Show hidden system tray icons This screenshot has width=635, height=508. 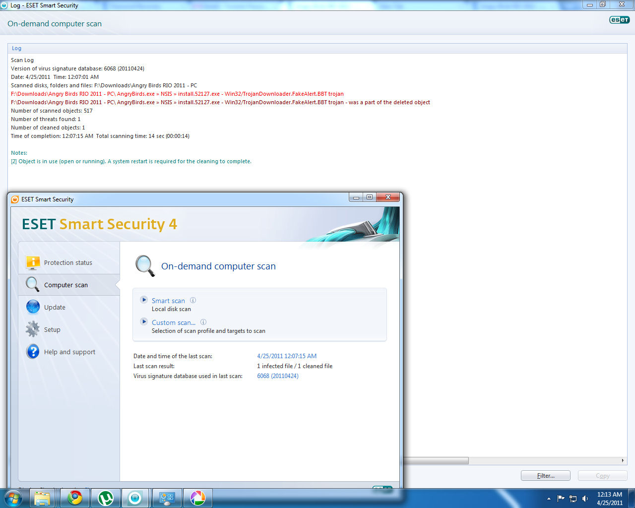click(549, 499)
